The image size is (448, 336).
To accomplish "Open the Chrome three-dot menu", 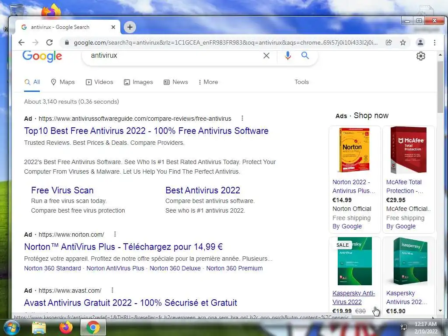I will pyautogui.click(x=434, y=42).
